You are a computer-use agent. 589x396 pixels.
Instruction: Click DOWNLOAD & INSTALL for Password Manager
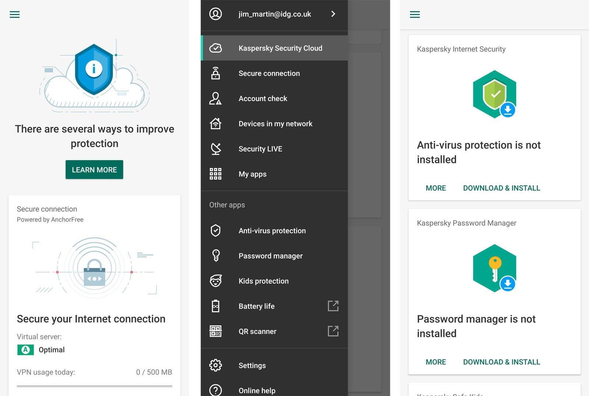[x=501, y=362]
